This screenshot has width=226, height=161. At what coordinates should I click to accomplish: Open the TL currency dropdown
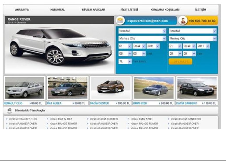(x=125, y=61)
